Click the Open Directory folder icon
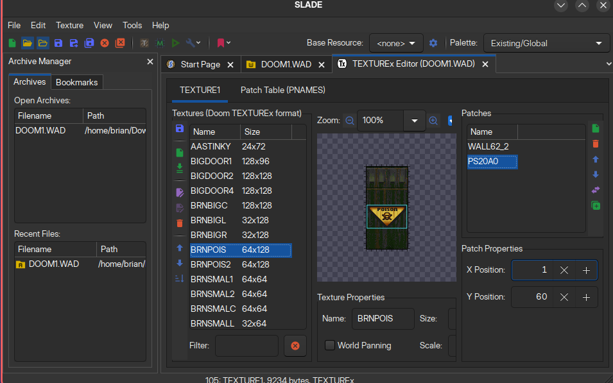The width and height of the screenshot is (613, 383). click(43, 43)
